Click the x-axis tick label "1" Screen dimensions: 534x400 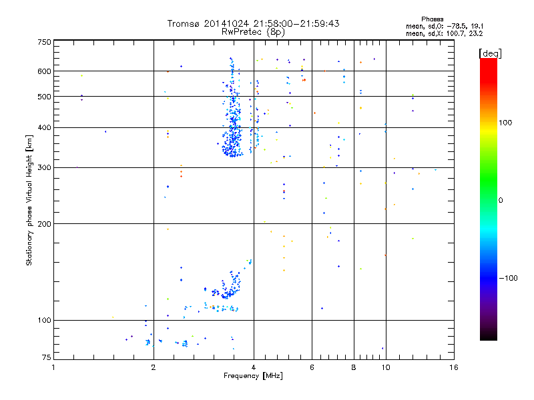point(53,367)
